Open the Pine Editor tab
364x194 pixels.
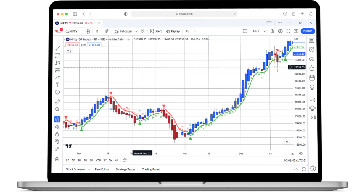tap(102, 169)
